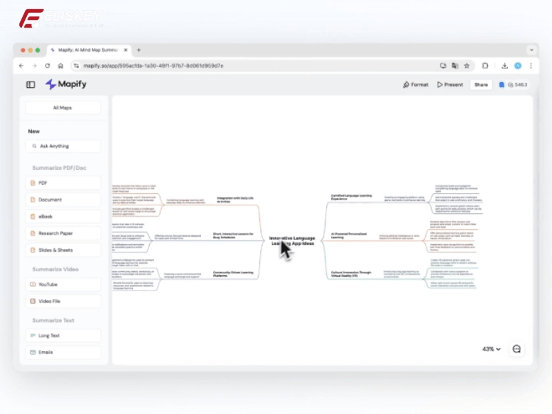Open browser tab list chevron

[x=531, y=50]
